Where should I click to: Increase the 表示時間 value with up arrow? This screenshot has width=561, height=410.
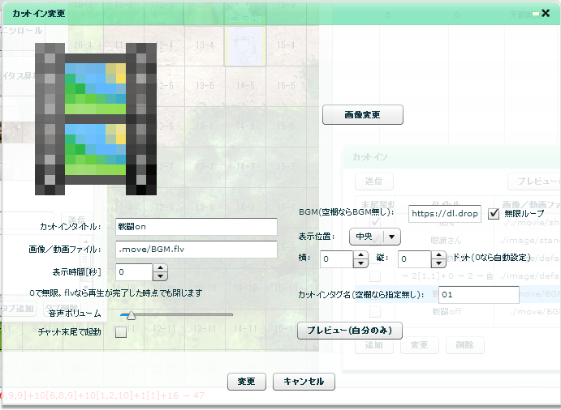(x=160, y=267)
